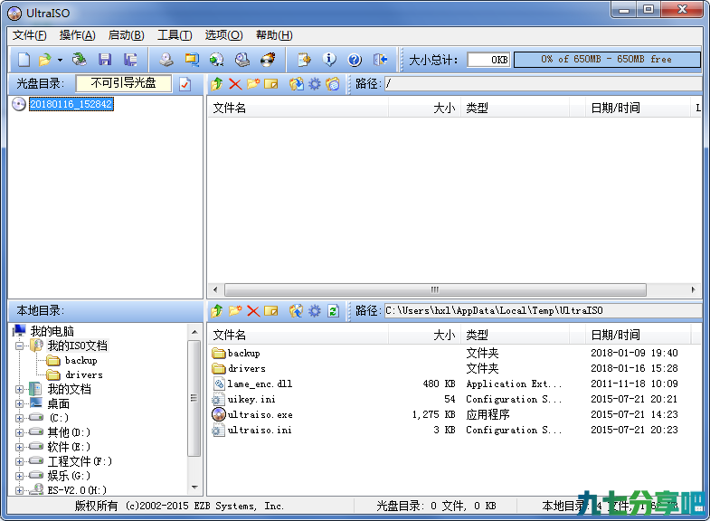The height and width of the screenshot is (521, 710).
Task: Create new folder in the disc directory toolbar
Action: (253, 84)
